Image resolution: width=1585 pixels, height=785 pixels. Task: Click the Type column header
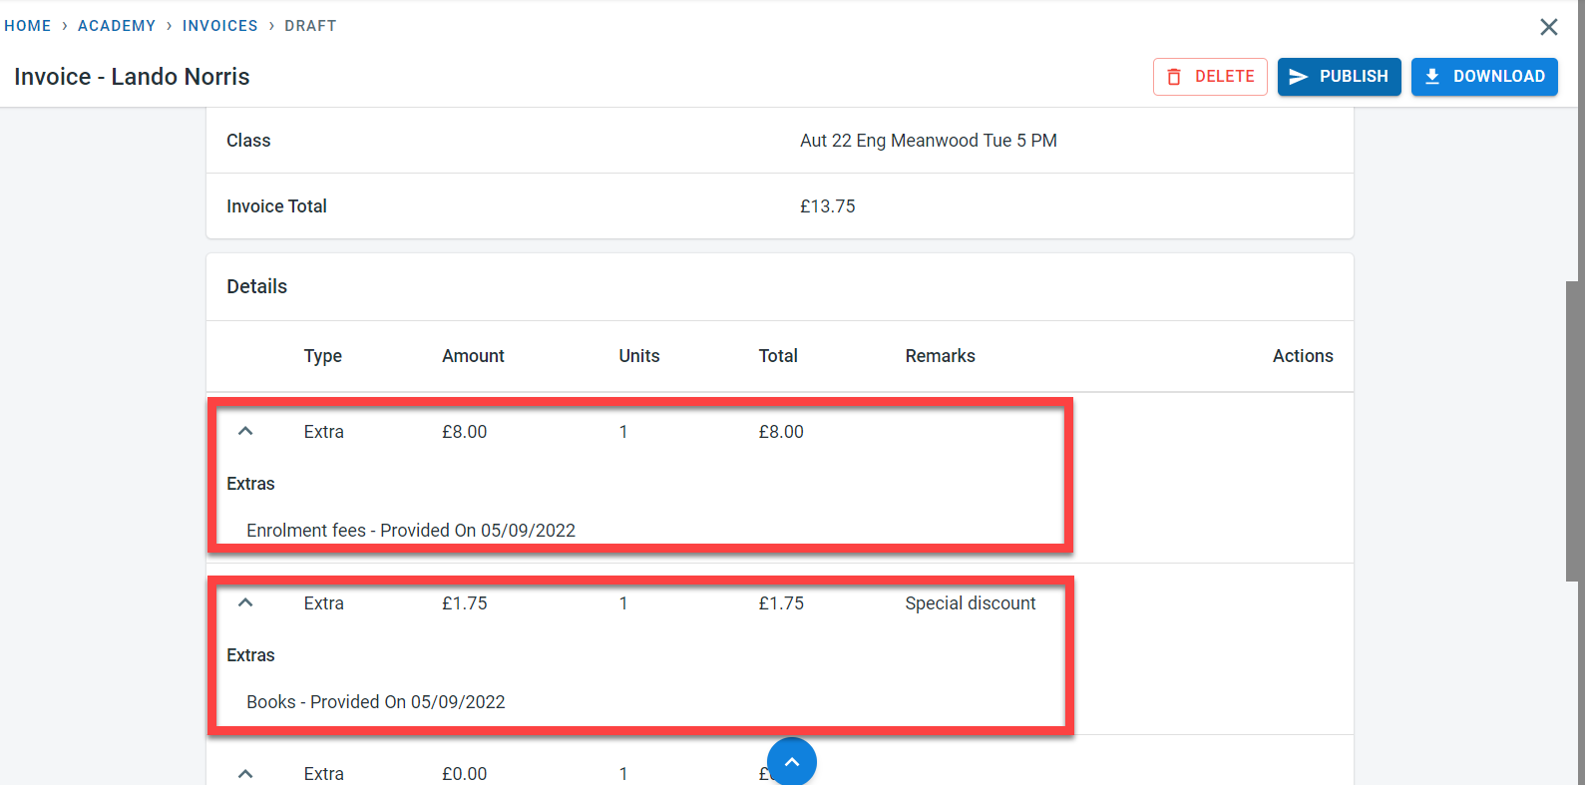click(x=322, y=356)
